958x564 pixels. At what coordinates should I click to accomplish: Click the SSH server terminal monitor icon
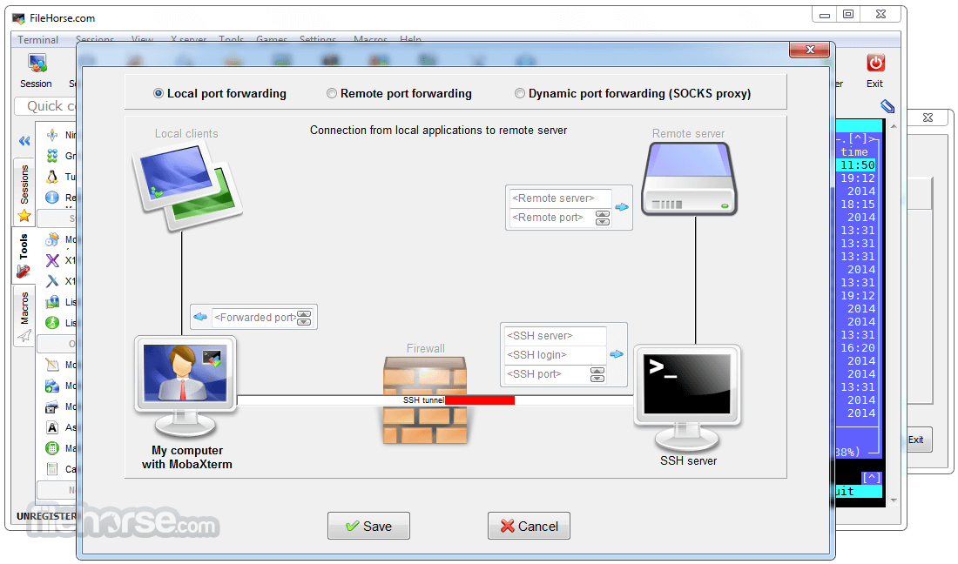click(687, 397)
